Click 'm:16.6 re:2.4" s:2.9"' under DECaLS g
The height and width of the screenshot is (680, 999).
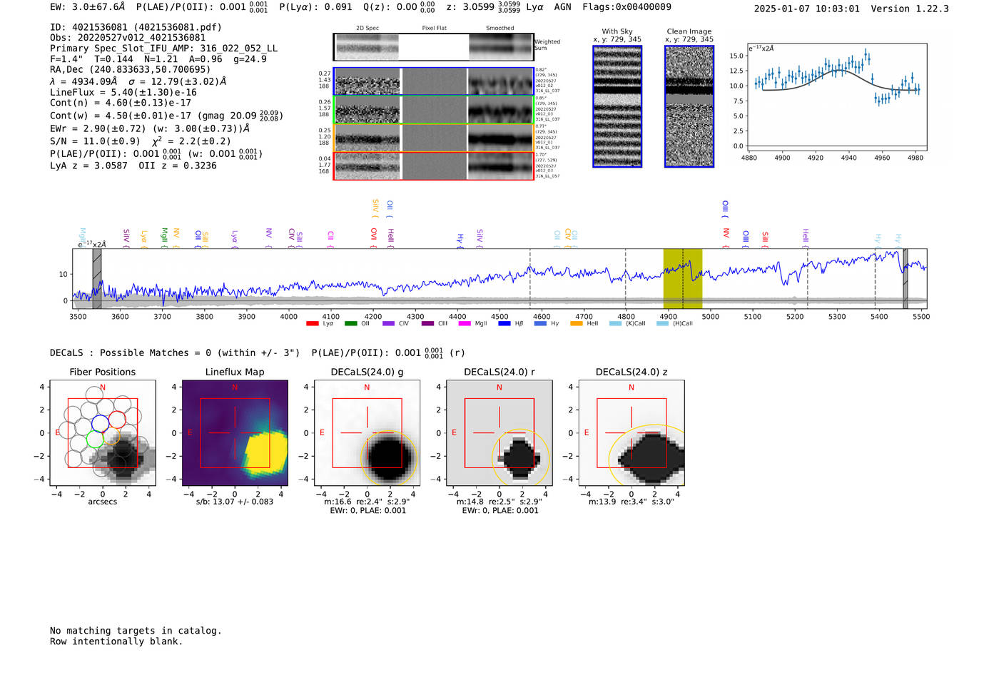point(367,502)
